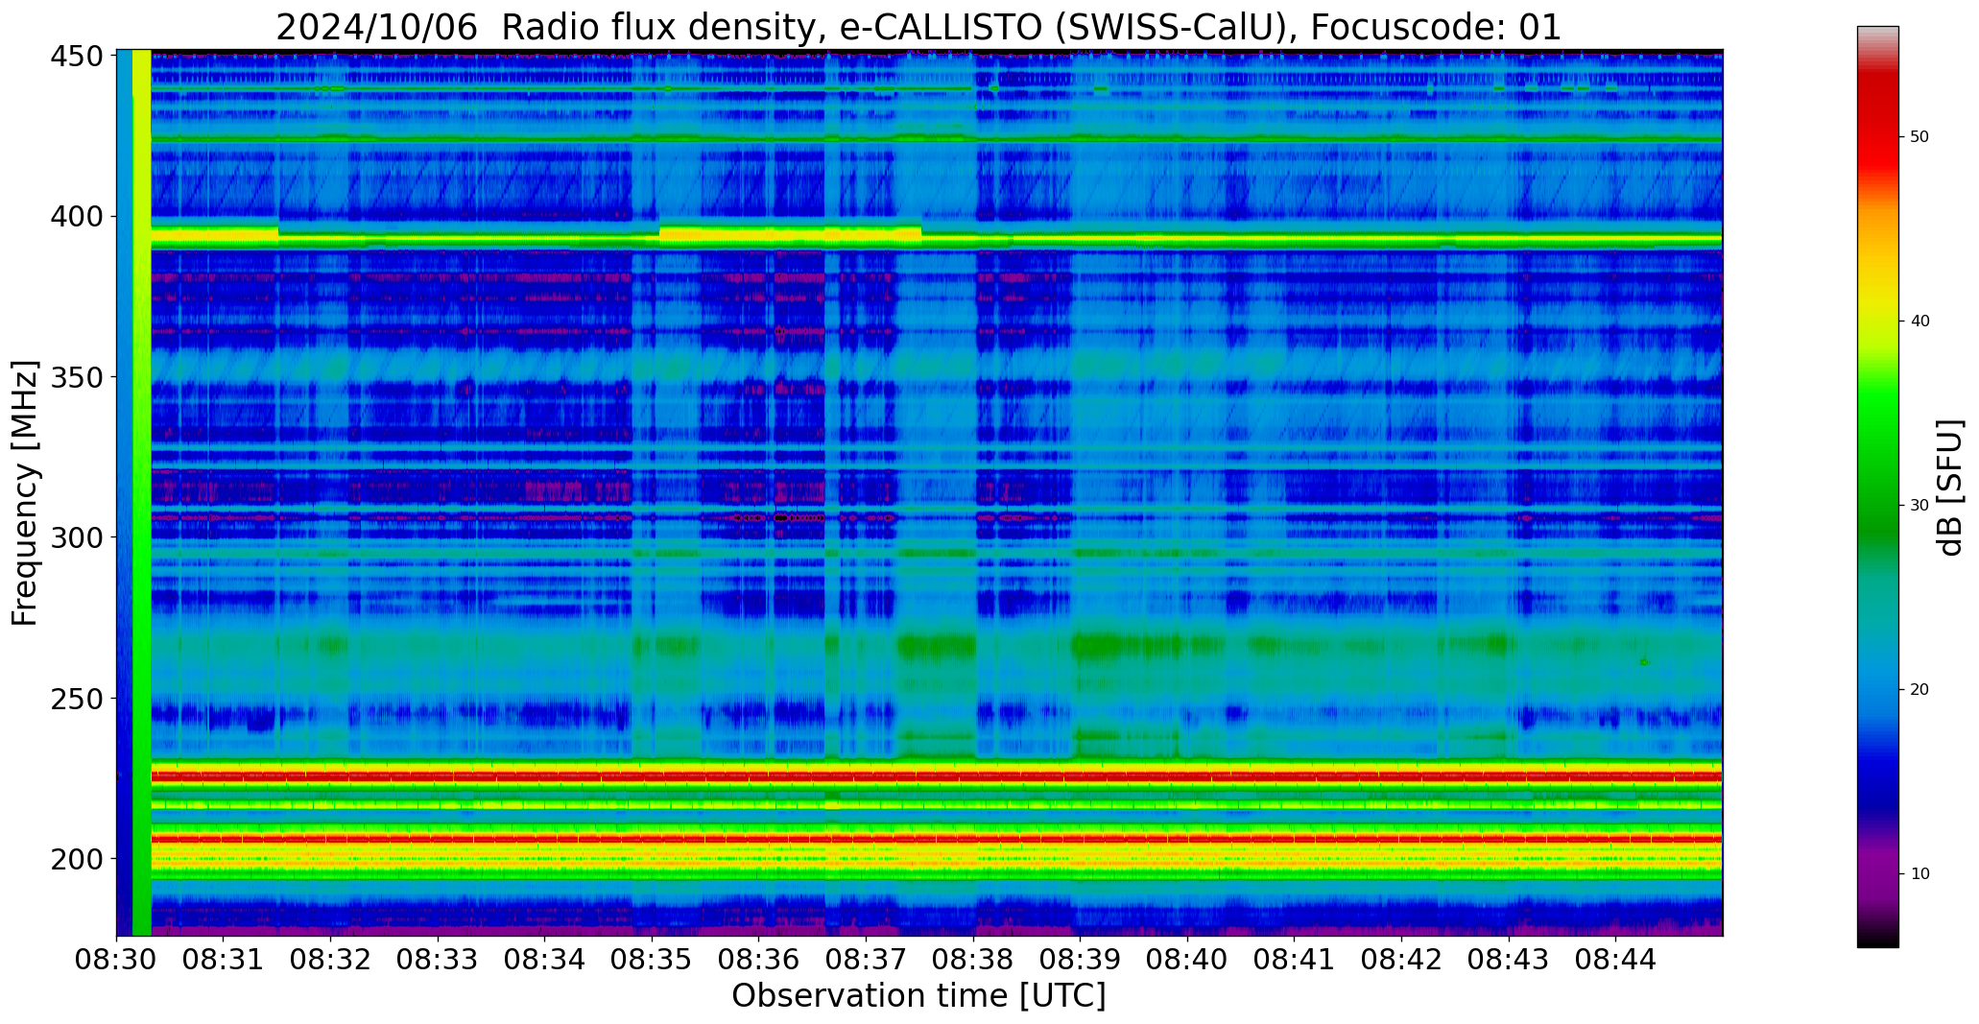Screen dimensions: 1979x1024
Task: Click the 08:40 time tick label
Action: tap(1187, 958)
